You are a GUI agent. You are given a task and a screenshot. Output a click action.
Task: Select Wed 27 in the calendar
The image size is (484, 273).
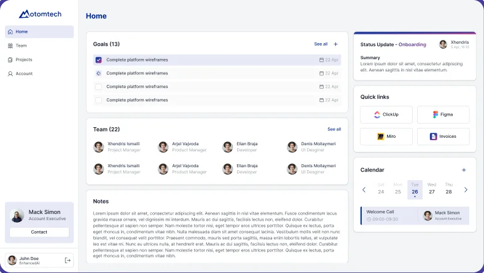click(432, 189)
